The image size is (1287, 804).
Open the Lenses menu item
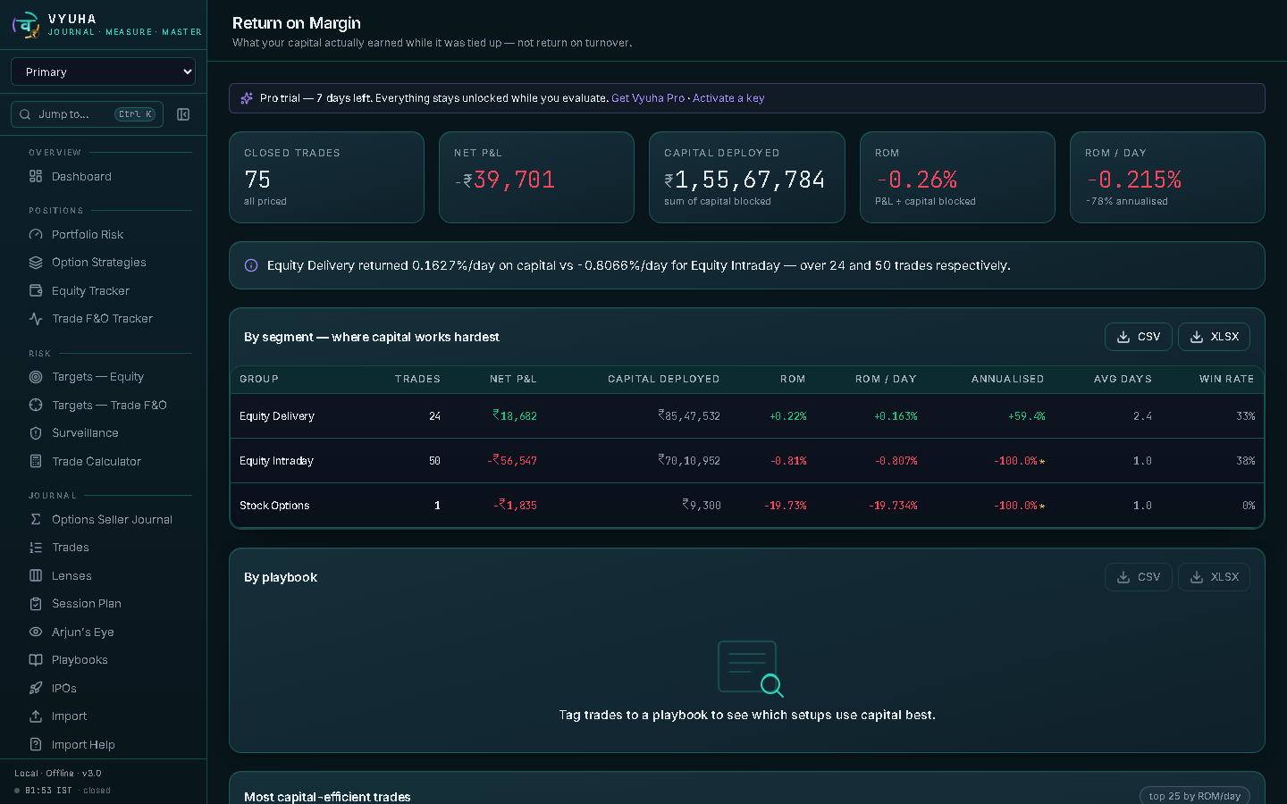coord(103,576)
